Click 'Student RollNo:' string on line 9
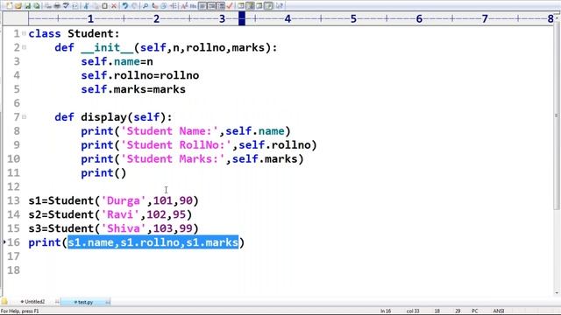The width and height of the screenshot is (561, 315). coord(176,145)
